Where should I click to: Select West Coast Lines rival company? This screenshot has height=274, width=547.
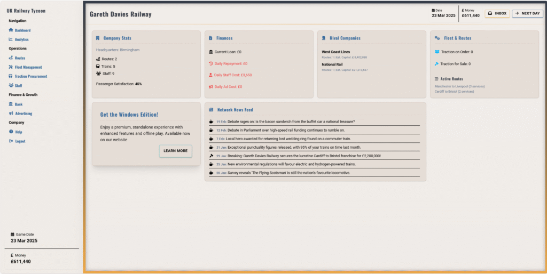tap(336, 52)
